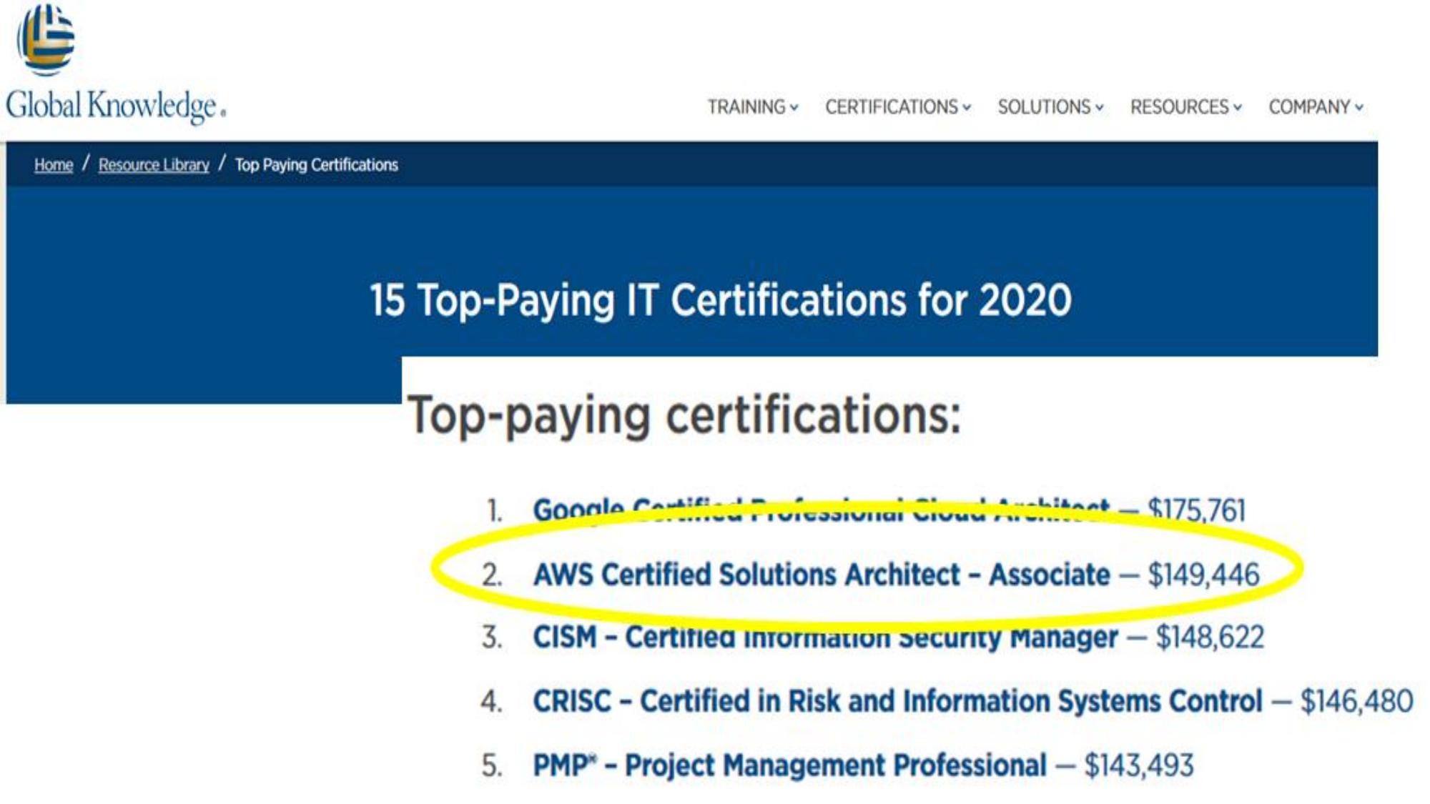1430x804 pixels.
Task: Expand the Certifications dropdown chevron
Action: coord(967,108)
